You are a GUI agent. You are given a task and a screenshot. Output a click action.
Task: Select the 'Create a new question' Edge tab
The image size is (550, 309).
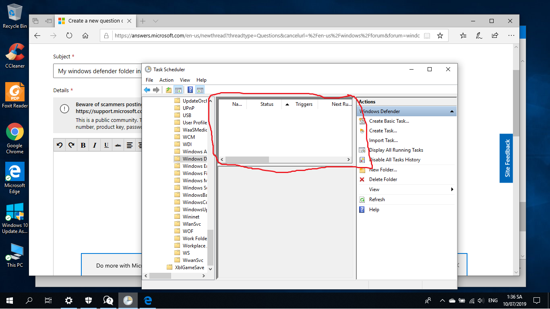(x=95, y=21)
